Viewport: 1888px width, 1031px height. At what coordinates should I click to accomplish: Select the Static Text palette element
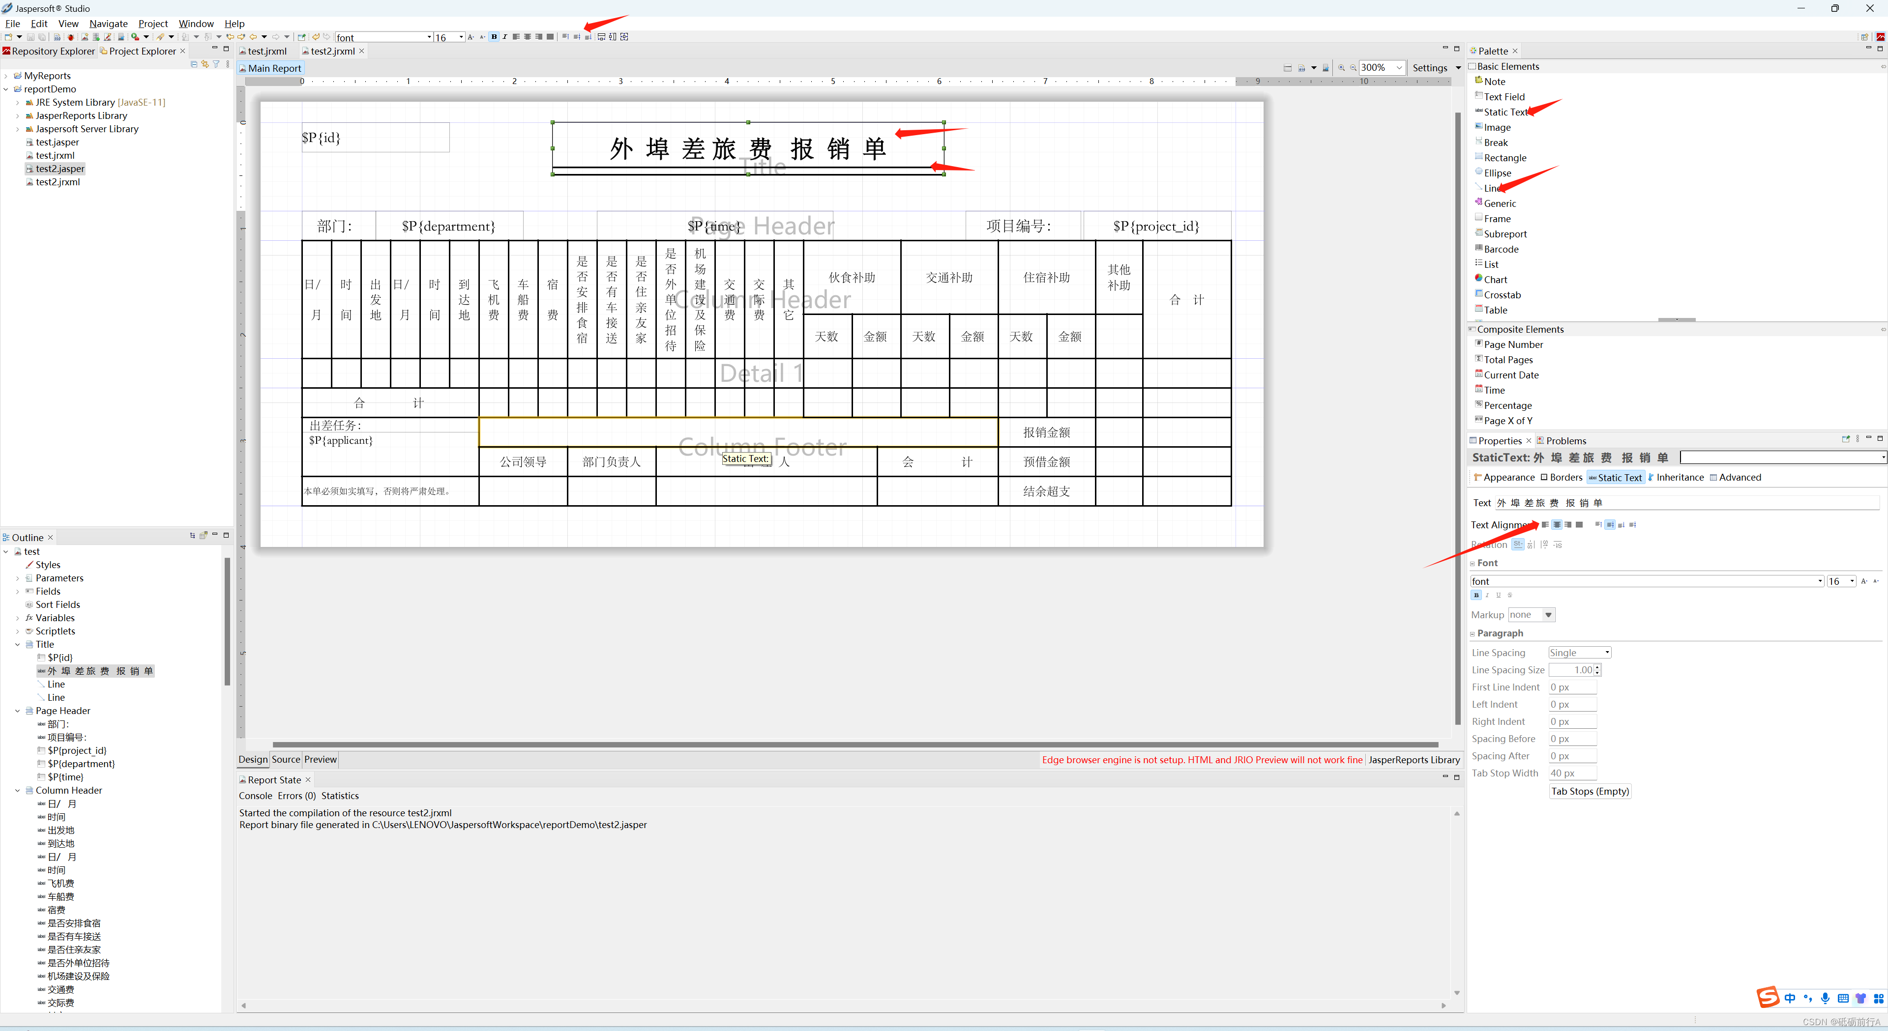pos(1504,112)
